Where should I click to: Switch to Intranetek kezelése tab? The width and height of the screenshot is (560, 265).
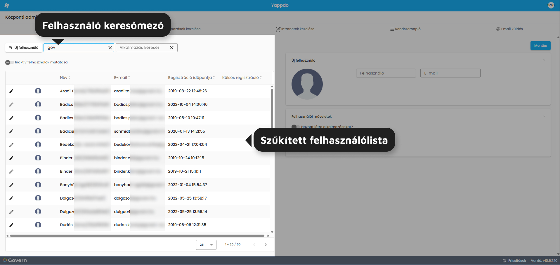pos(295,29)
